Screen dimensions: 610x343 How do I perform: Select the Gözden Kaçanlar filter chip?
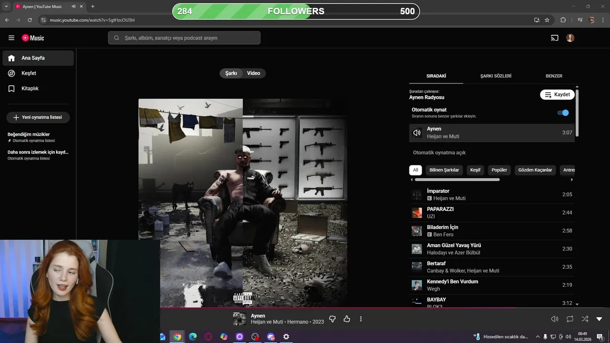pos(535,170)
